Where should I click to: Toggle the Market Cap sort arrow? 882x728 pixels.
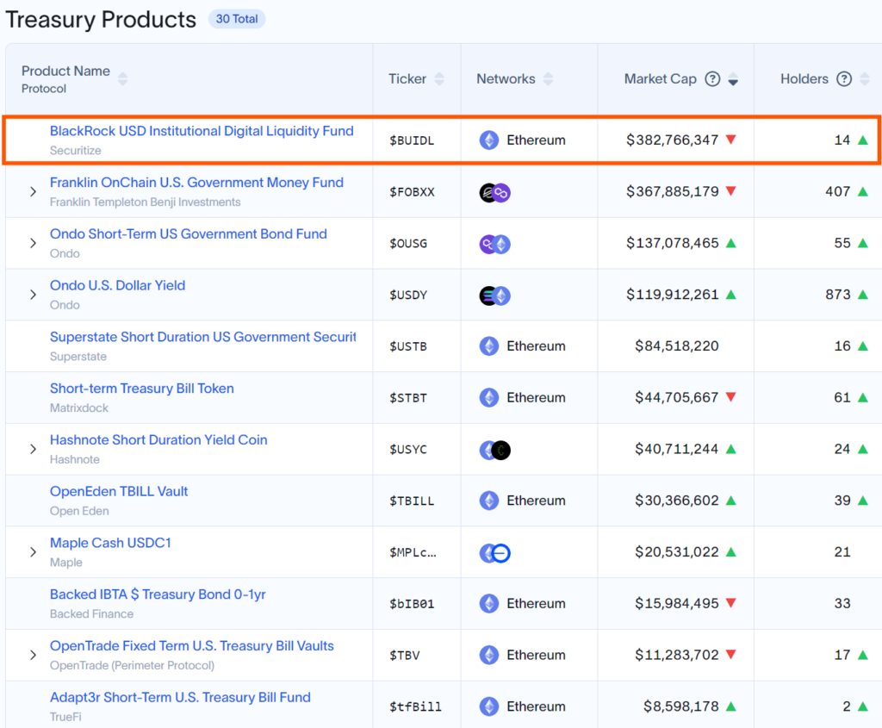click(733, 80)
